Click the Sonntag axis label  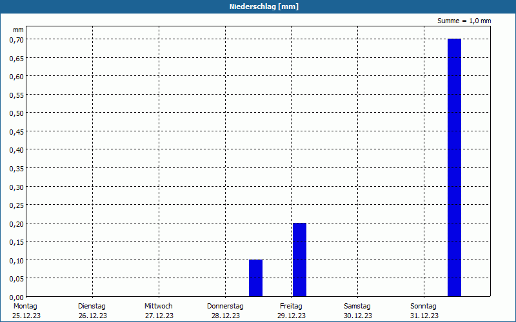tap(423, 306)
